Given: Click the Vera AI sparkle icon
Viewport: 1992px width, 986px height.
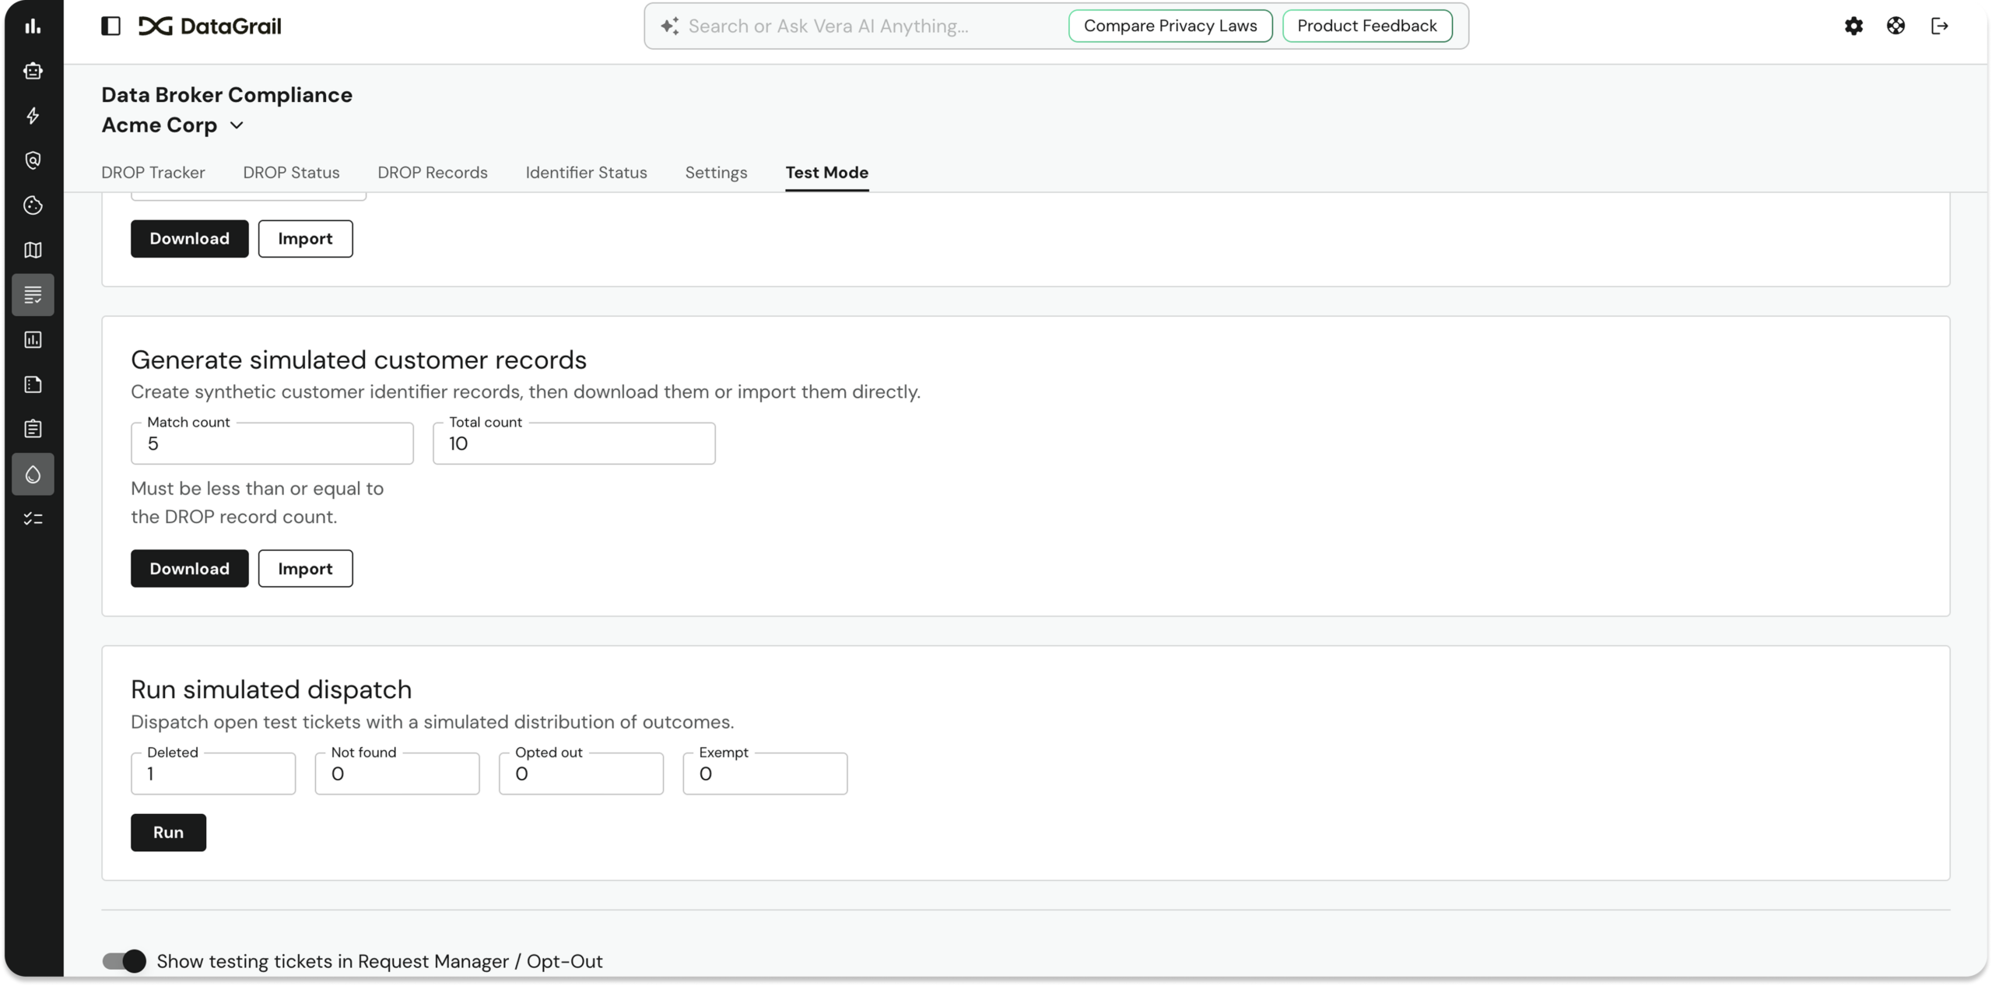Looking at the screenshot, I should (669, 26).
